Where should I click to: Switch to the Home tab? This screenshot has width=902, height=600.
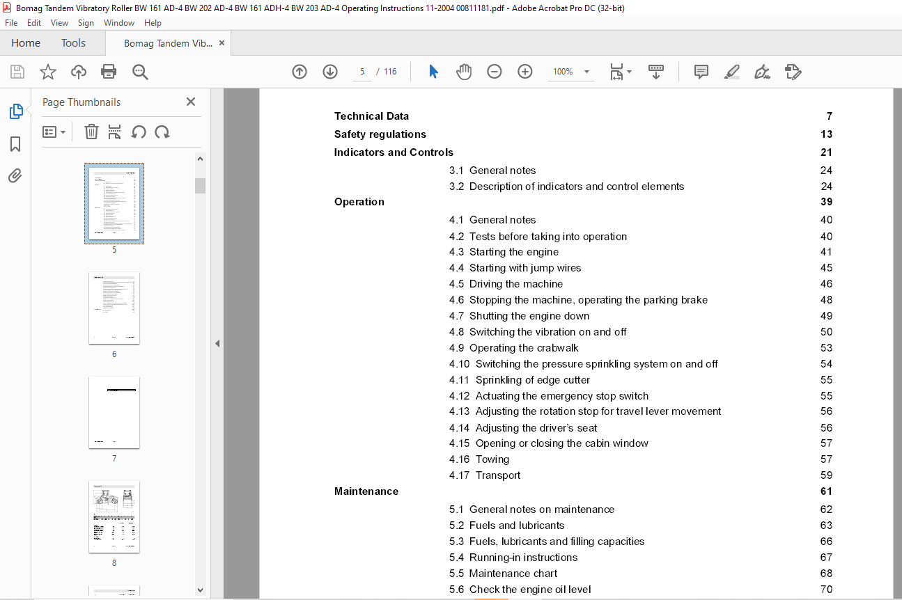[x=26, y=43]
